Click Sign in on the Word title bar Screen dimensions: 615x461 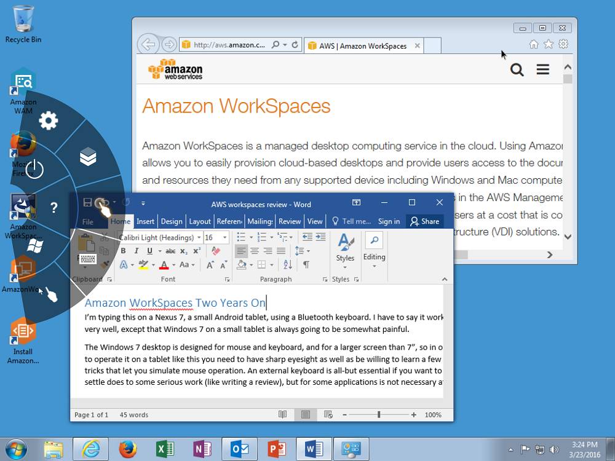pos(389,221)
